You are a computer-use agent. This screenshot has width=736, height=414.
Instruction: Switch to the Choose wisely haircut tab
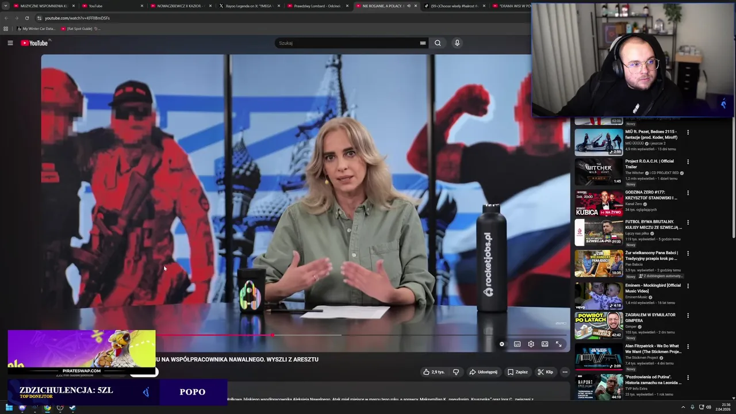click(x=454, y=6)
